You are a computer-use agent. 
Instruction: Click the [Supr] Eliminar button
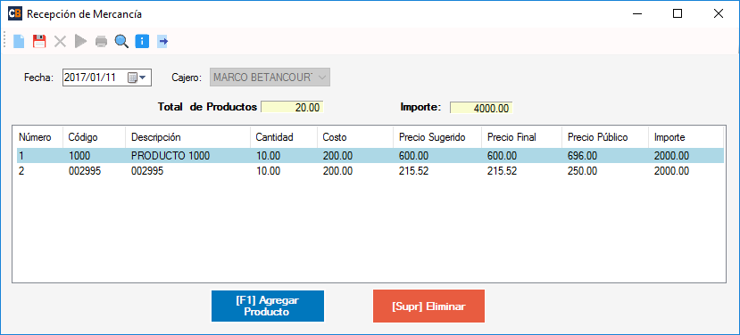428,306
